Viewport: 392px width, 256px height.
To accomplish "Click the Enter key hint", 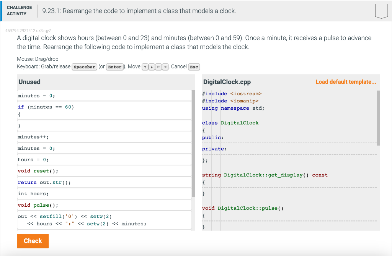I will [115, 67].
